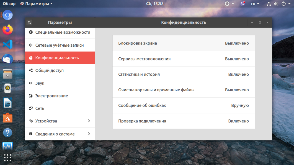294x165 pixels.
Task: Expand Сведения о системе chevron
Action: 89,134
